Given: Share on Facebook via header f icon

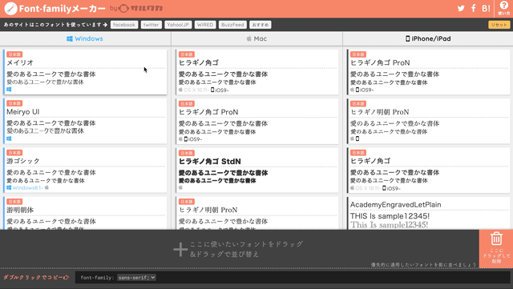Looking at the screenshot, I should point(474,8).
